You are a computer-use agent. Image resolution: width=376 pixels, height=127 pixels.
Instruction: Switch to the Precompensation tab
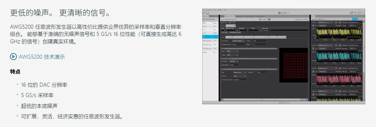(260, 16)
